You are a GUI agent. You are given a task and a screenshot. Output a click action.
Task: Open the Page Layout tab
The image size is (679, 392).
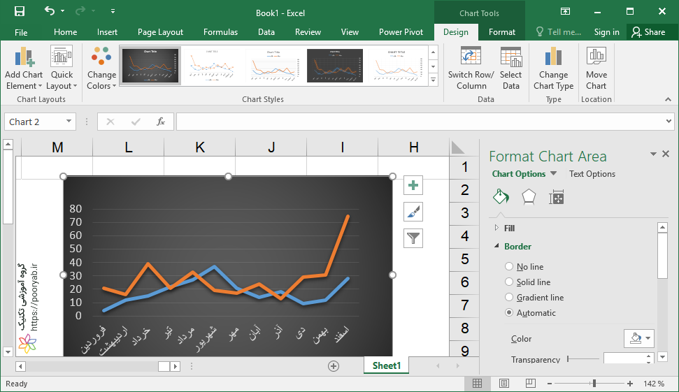(x=160, y=32)
